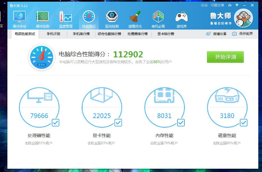Click the 内存性能 label
The height and width of the screenshot is (172, 262).
[164, 135]
